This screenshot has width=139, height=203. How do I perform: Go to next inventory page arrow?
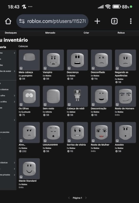pos(86,198)
